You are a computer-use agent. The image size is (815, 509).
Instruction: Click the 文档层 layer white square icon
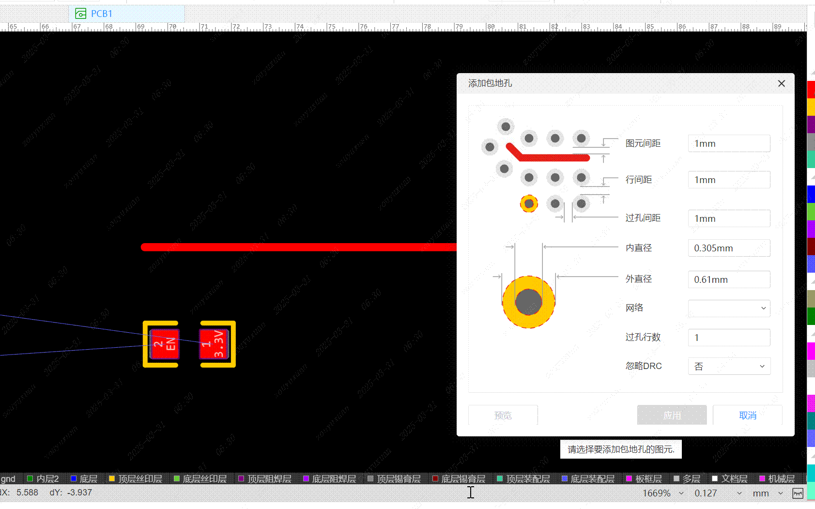pyautogui.click(x=715, y=479)
